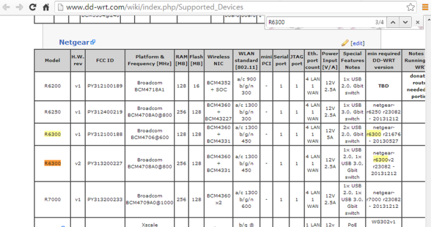431x227 pixels.
Task: Click the TBD version cell for R6200
Action: pos(383,86)
